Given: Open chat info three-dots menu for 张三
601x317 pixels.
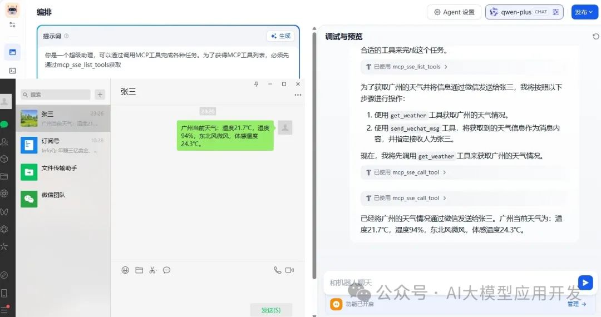Looking at the screenshot, I should [x=298, y=95].
